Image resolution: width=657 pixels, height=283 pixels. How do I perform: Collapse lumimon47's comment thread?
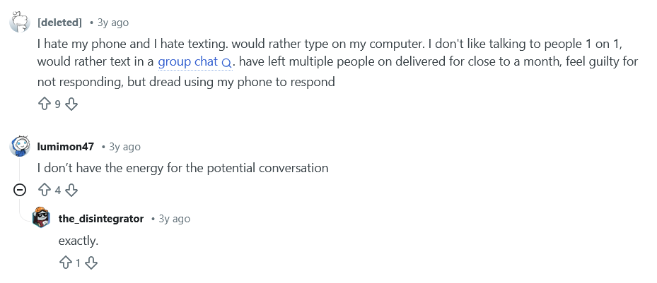coord(20,189)
